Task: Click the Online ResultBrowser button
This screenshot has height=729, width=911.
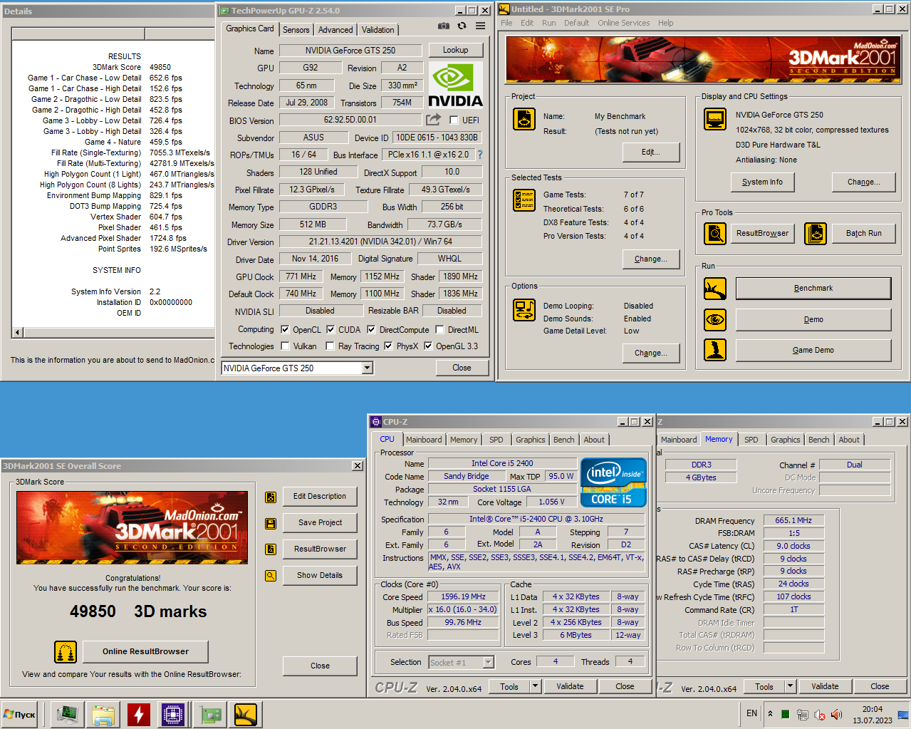Action: pyautogui.click(x=145, y=651)
